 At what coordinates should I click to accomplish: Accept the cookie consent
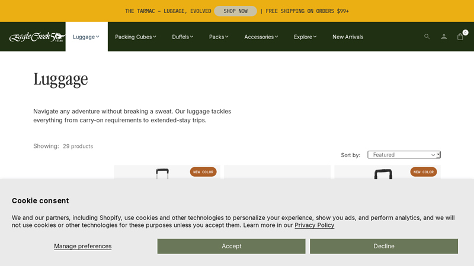(x=231, y=246)
